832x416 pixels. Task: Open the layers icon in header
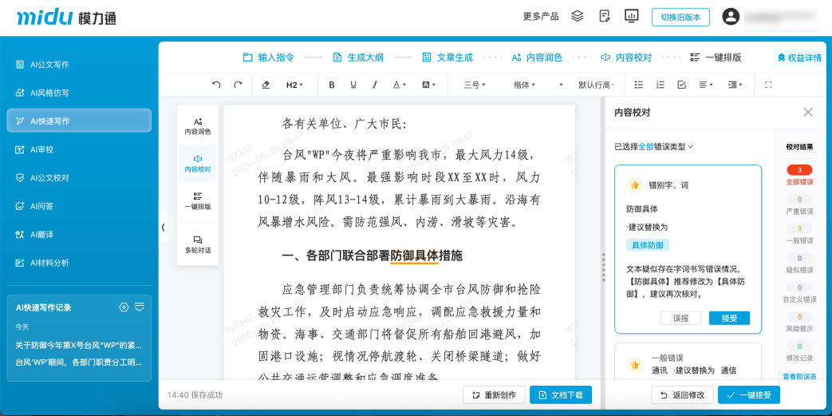(578, 16)
